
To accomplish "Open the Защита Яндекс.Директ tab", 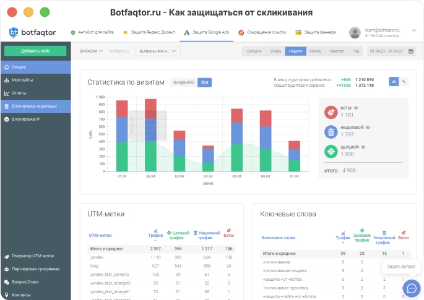I will 149,32.
